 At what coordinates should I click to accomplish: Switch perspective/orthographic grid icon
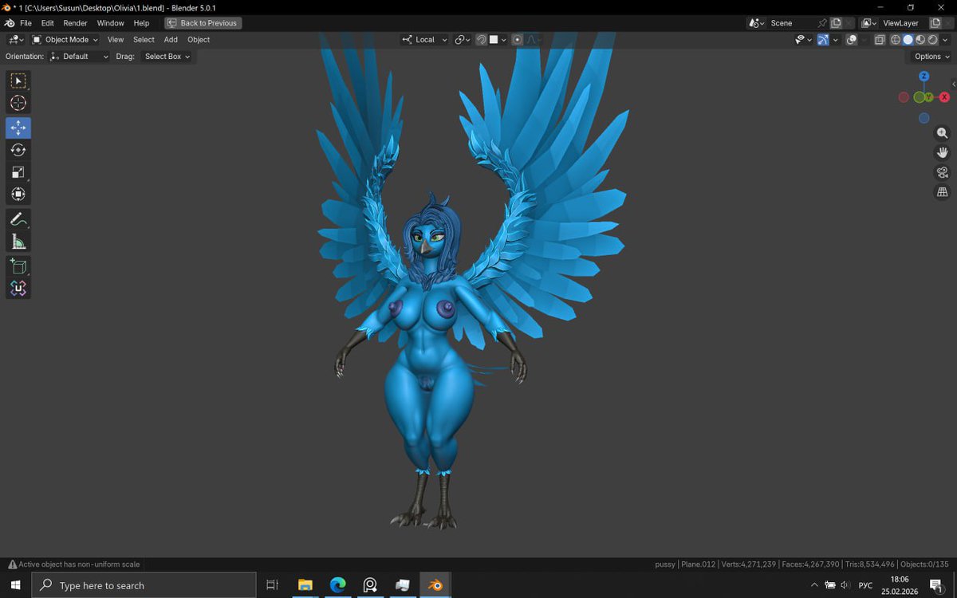tap(942, 192)
